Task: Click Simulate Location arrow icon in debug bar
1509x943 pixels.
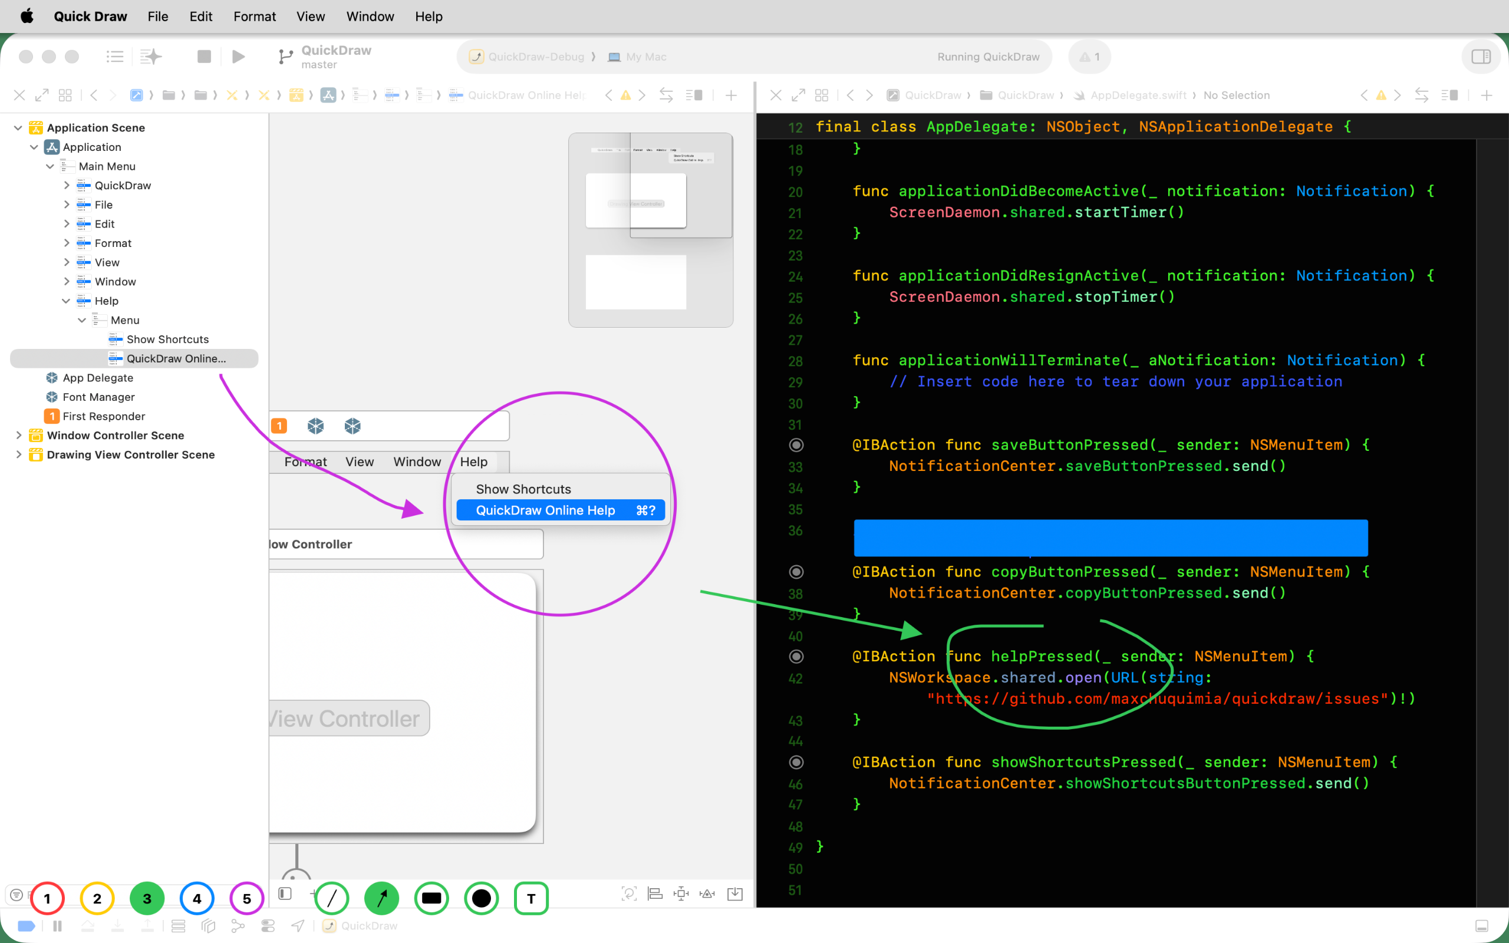Action: click(298, 926)
